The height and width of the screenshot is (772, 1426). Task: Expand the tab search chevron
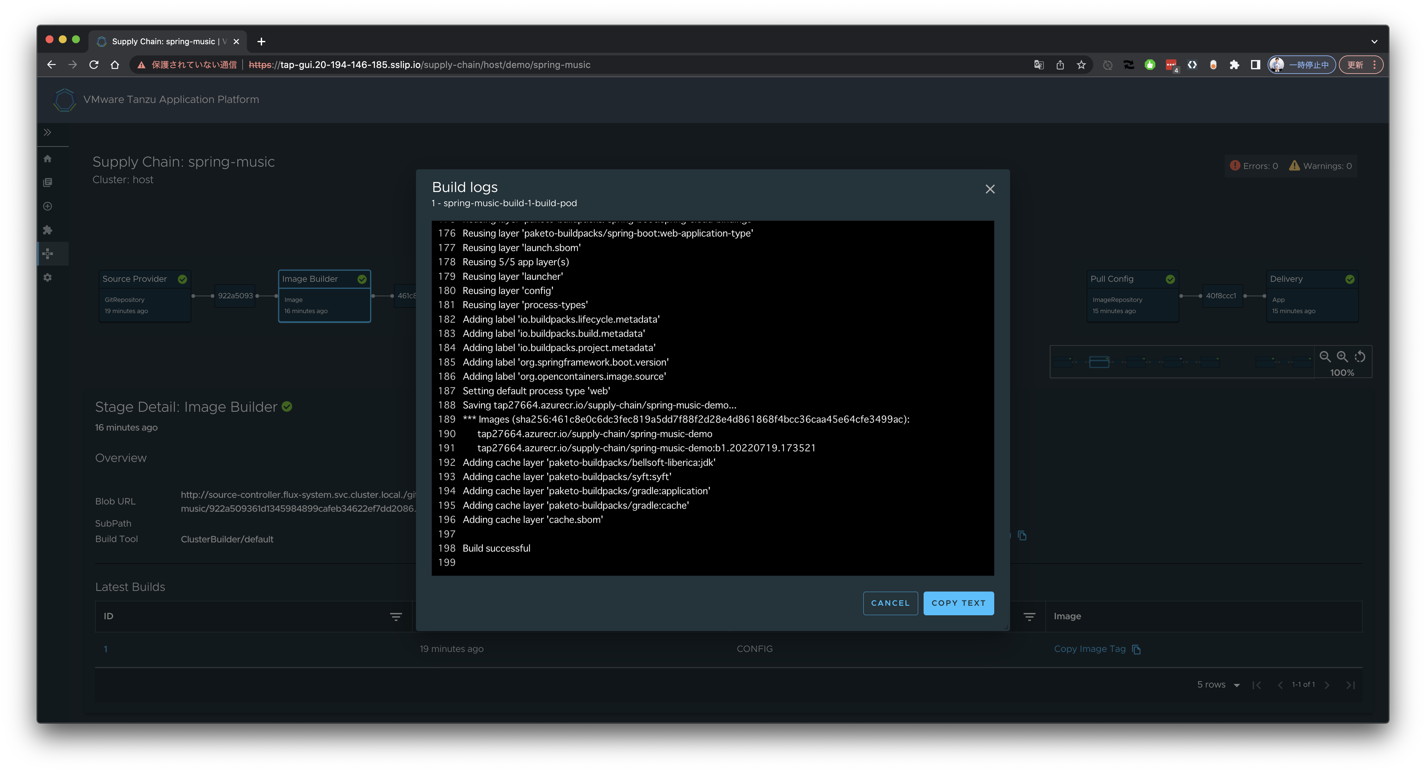coord(1374,42)
